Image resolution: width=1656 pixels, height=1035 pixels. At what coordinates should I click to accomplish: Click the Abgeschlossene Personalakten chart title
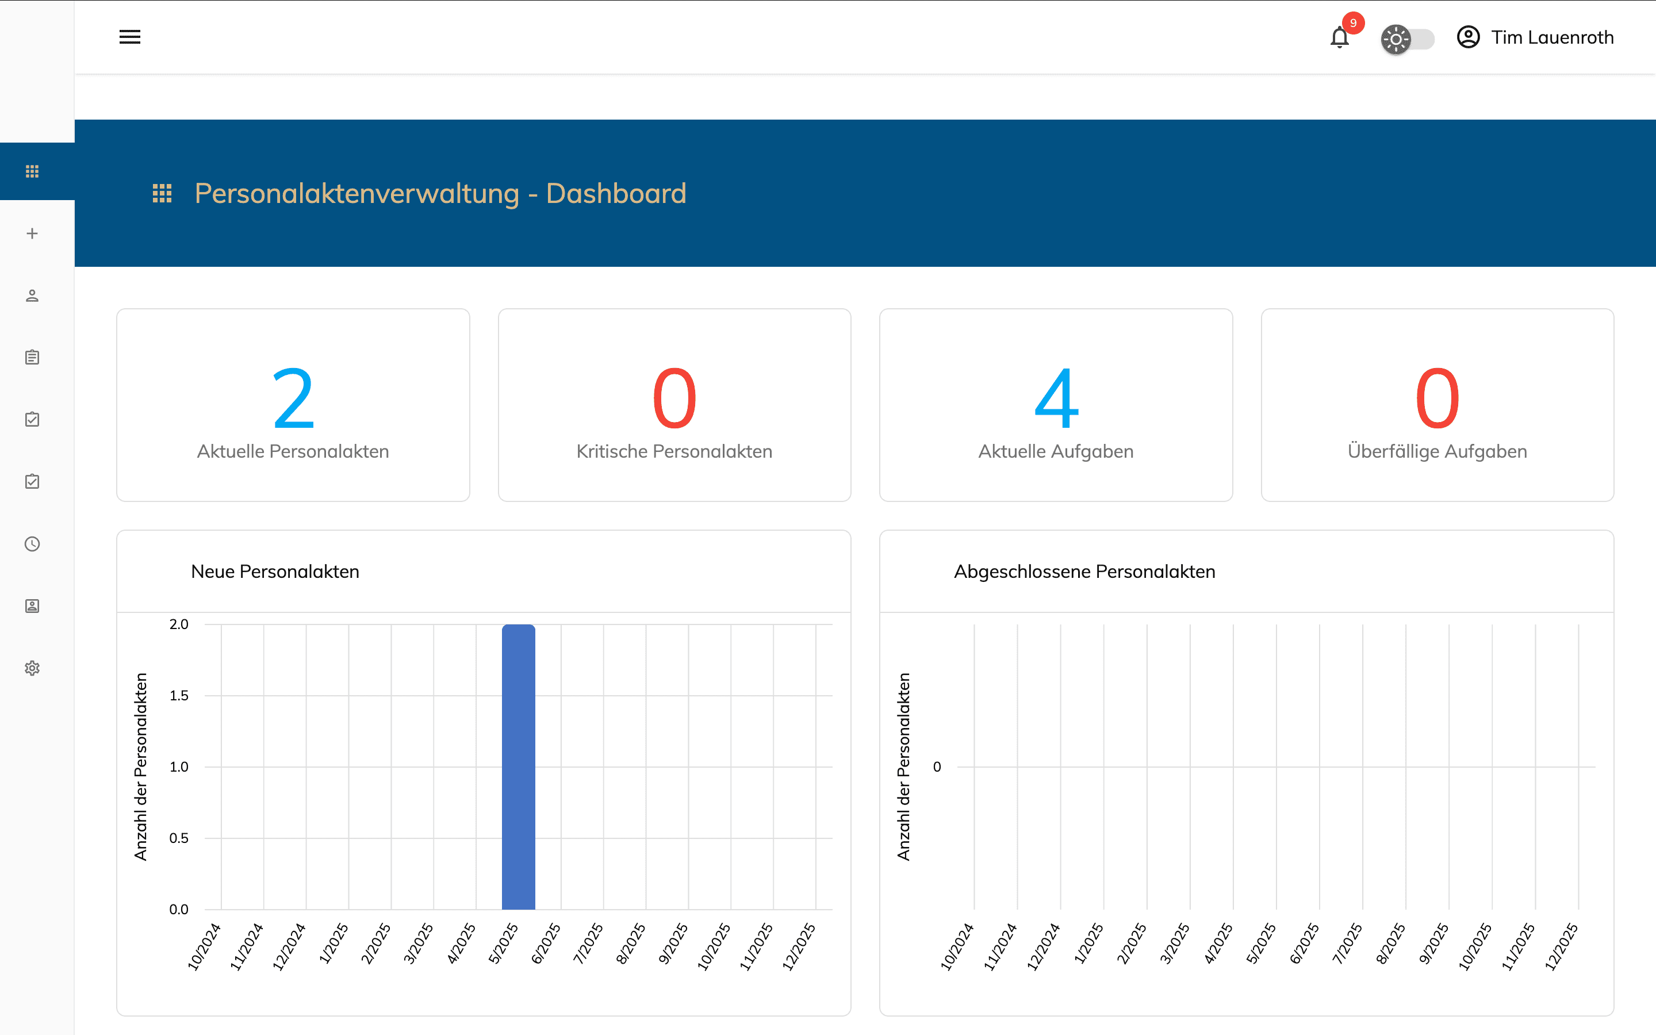pos(1084,572)
